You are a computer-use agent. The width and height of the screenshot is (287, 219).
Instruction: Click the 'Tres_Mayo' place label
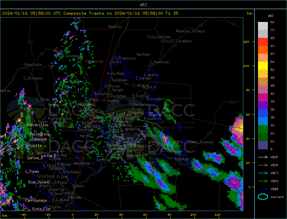pos(116,73)
